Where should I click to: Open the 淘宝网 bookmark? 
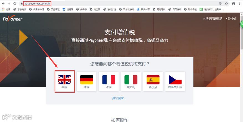(95, 9)
